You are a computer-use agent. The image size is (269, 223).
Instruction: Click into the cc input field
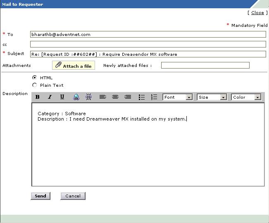[148, 44]
